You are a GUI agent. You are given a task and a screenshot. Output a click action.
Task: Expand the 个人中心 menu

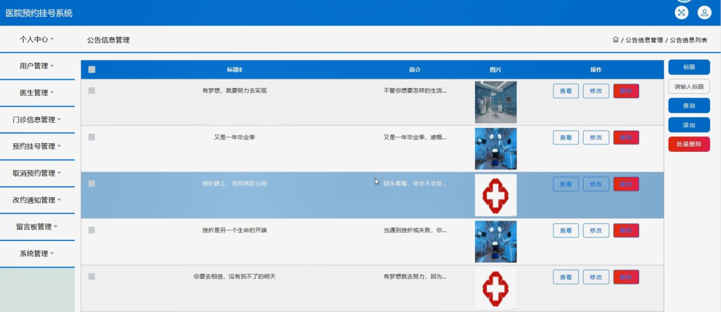[37, 39]
